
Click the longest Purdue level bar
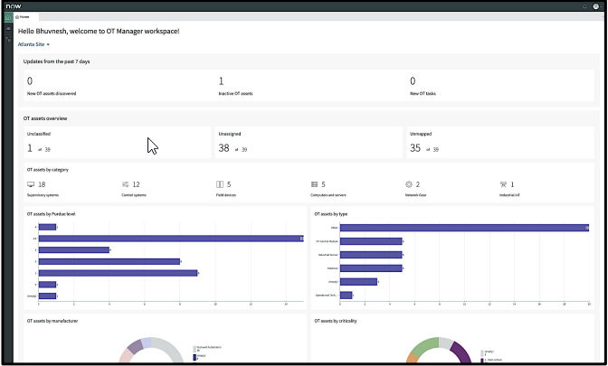point(171,239)
